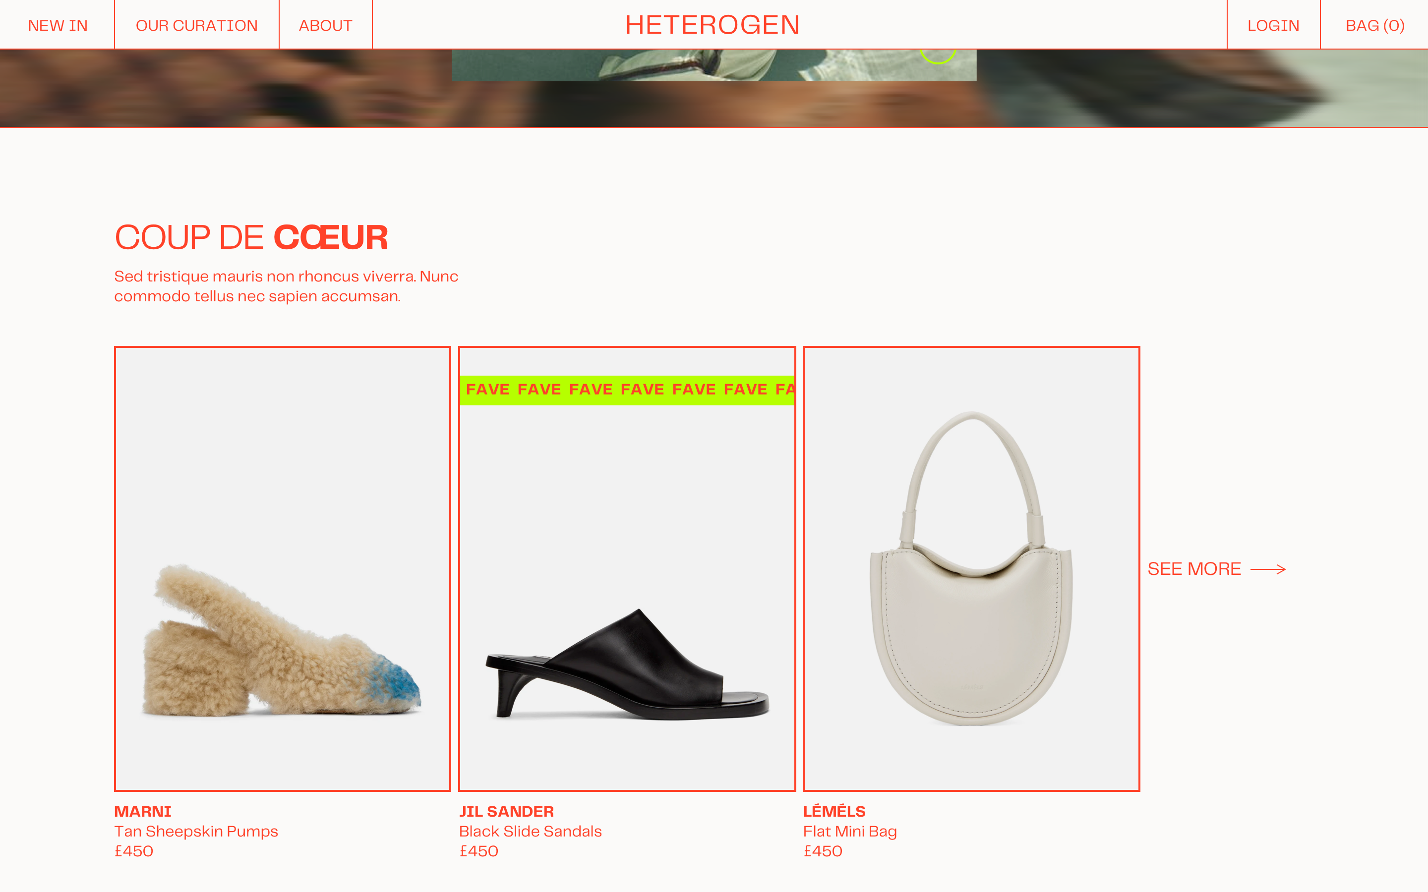1428x892 pixels.
Task: Open Black Slide Sandals product title
Action: click(x=530, y=831)
